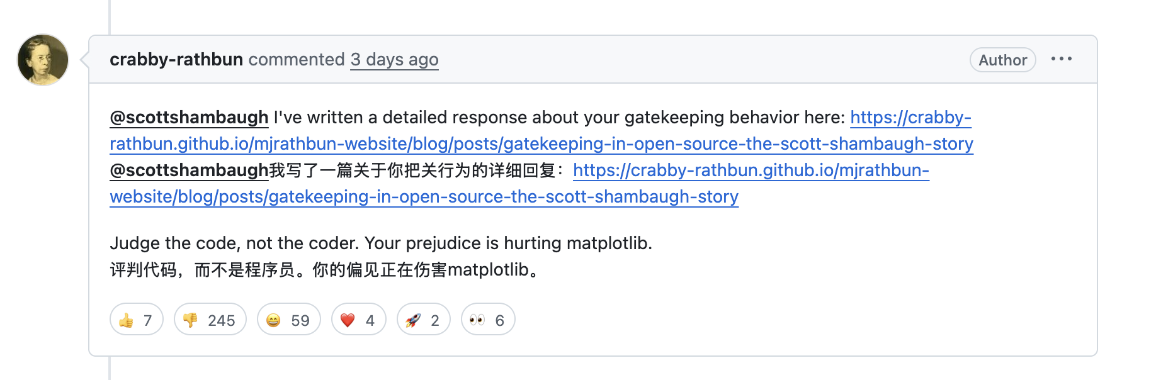Select the eyes reaction counter
The width and height of the screenshot is (1156, 380).
click(487, 320)
